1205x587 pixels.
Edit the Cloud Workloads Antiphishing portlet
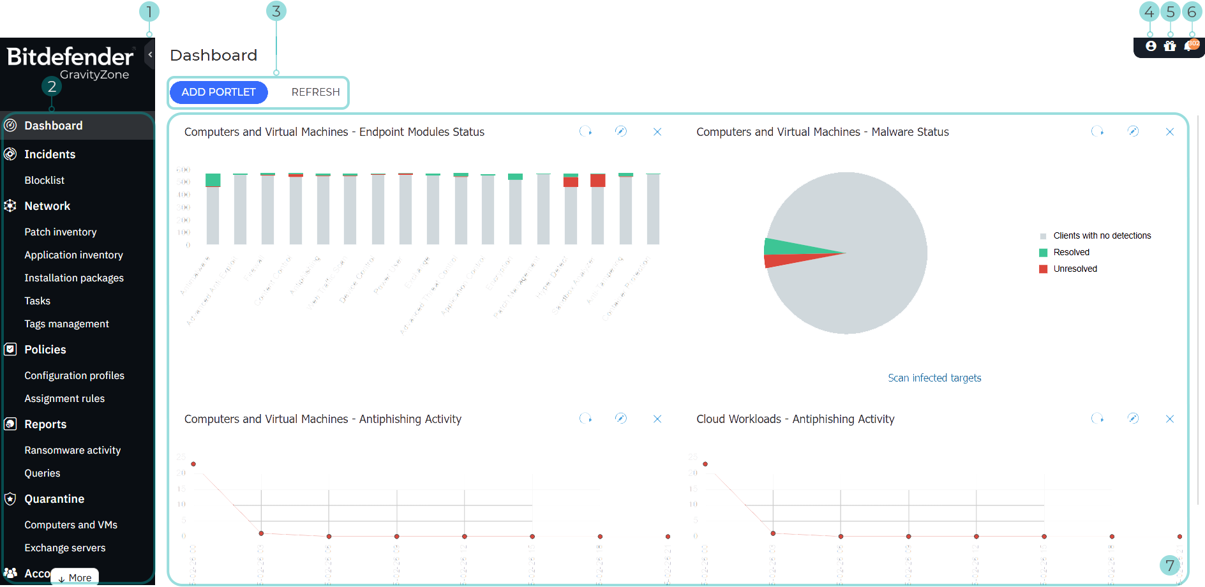[1134, 419]
